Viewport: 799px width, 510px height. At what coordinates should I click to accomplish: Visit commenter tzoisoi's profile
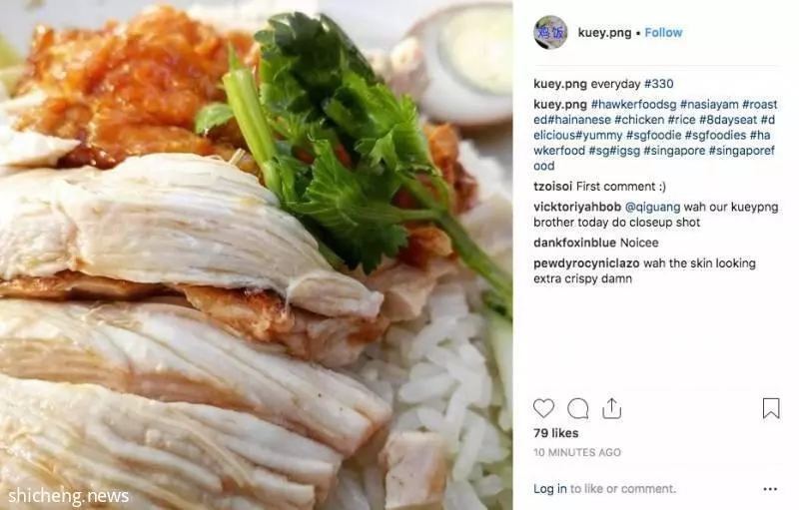[552, 187]
